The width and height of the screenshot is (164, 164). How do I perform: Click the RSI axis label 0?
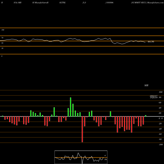click(2, 56)
